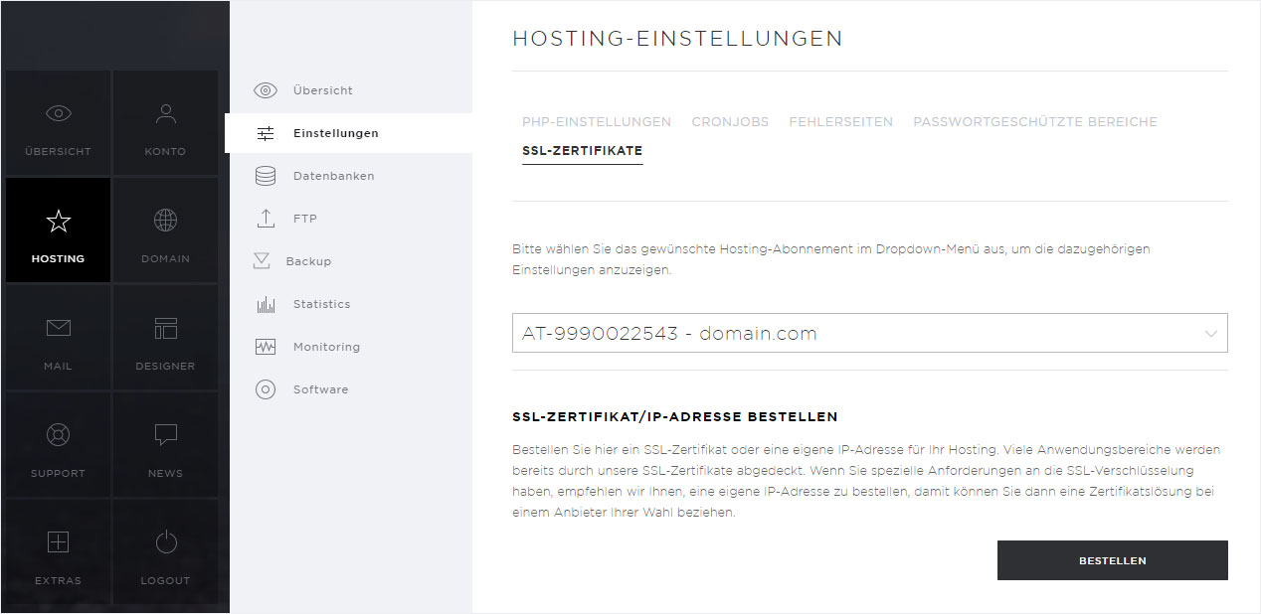Open the News speech bubble tile

click(165, 445)
